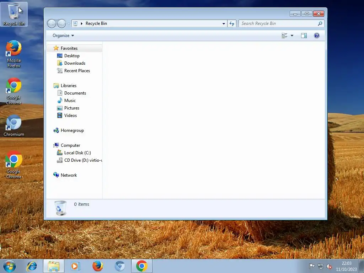Click the Forward navigation arrow in Explorer
Screen dimensions: 364x273
(61, 23)
